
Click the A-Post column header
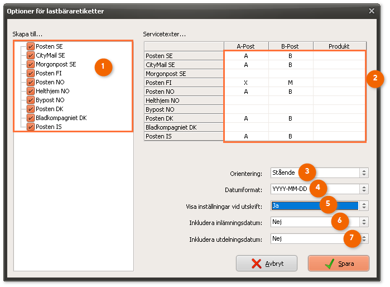click(246, 46)
